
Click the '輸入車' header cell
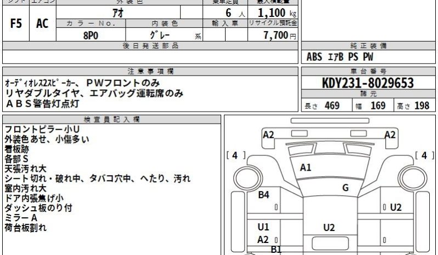[225, 24]
